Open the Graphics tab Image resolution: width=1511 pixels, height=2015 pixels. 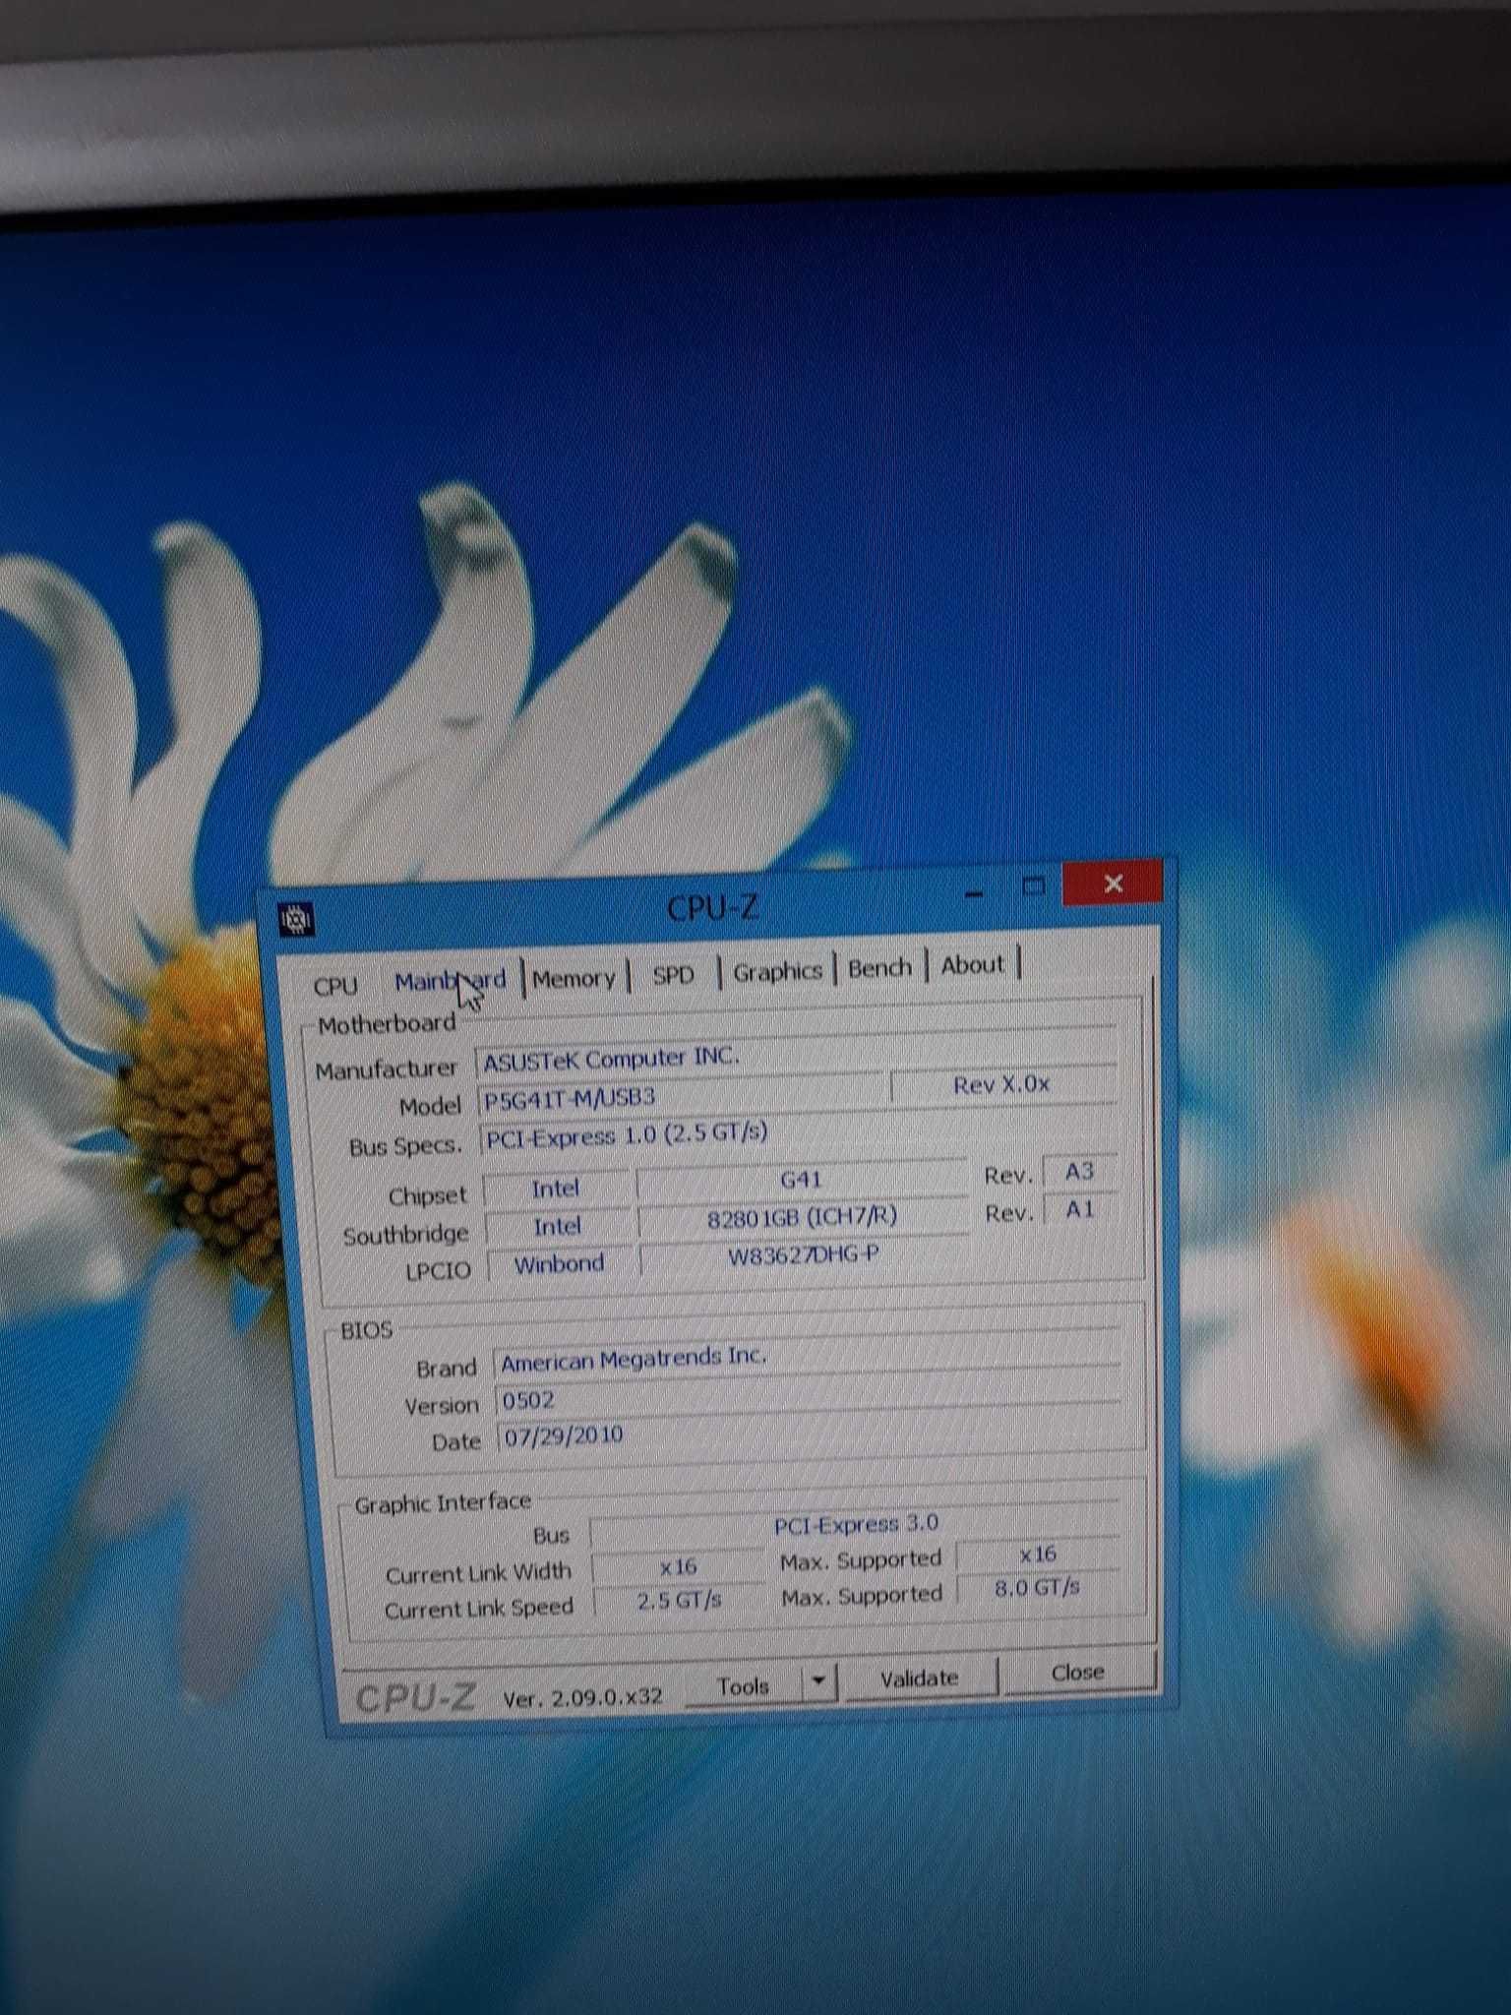777,972
